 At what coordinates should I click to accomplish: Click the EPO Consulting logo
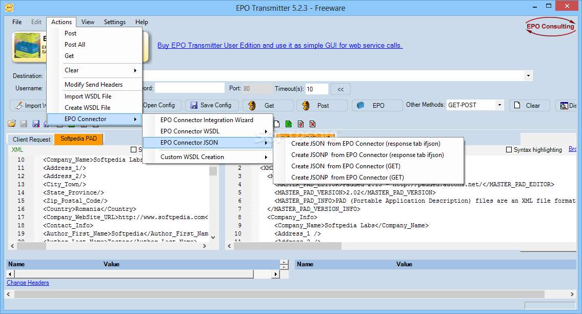coord(550,27)
